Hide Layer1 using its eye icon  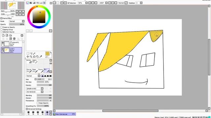[3, 49]
